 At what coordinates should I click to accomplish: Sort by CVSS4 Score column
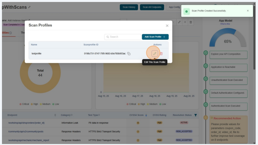(x=146, y=115)
